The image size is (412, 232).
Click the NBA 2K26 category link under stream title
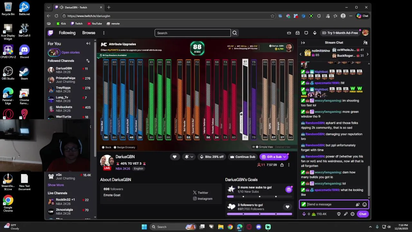123,169
